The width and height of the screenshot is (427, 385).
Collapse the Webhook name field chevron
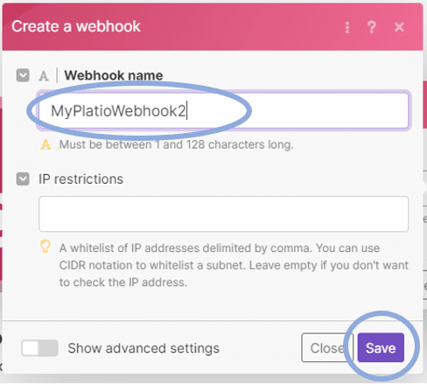click(x=23, y=75)
